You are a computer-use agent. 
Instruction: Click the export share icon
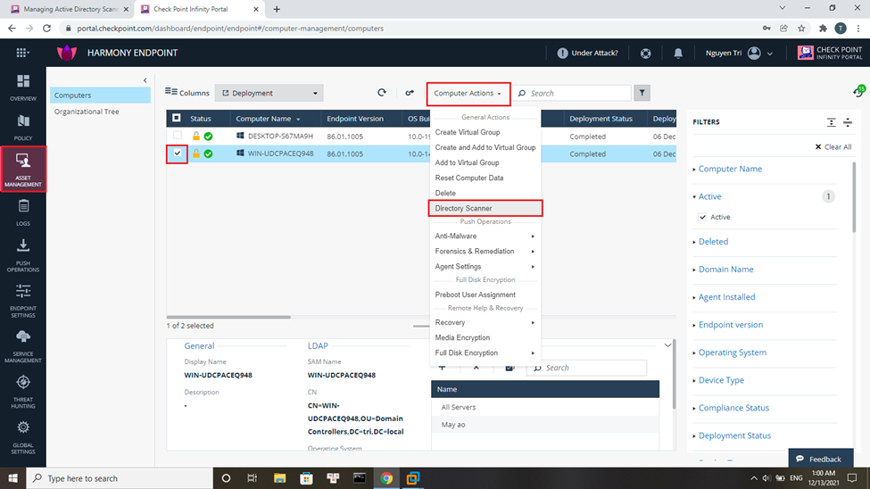point(410,93)
